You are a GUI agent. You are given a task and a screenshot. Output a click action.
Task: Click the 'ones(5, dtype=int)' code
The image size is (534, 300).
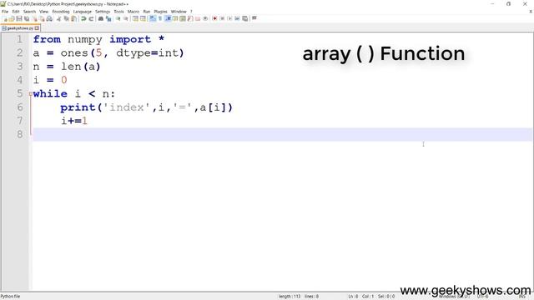click(x=123, y=53)
